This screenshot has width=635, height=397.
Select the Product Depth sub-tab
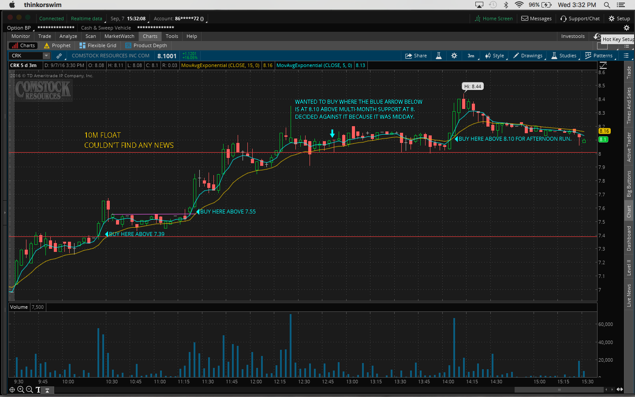(146, 45)
